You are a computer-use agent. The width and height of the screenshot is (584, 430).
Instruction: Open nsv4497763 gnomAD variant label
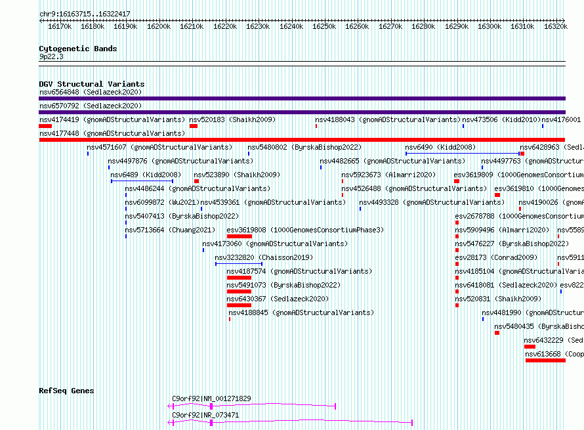pos(532,161)
